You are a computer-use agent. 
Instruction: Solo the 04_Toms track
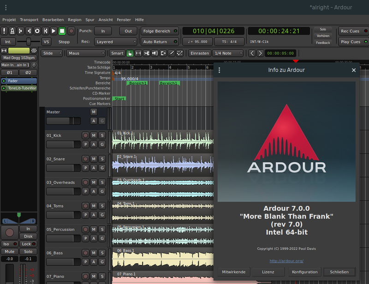pyautogui.click(x=102, y=206)
